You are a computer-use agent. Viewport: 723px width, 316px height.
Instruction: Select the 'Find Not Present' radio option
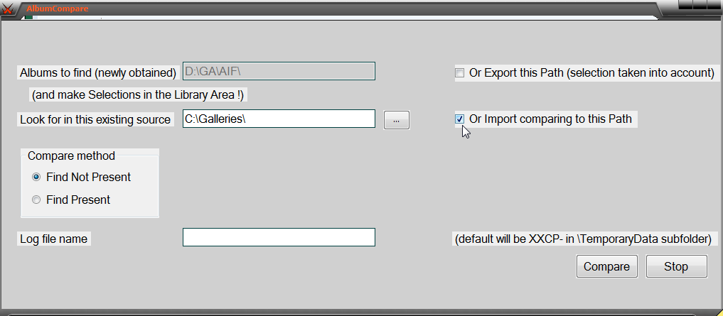pyautogui.click(x=36, y=178)
